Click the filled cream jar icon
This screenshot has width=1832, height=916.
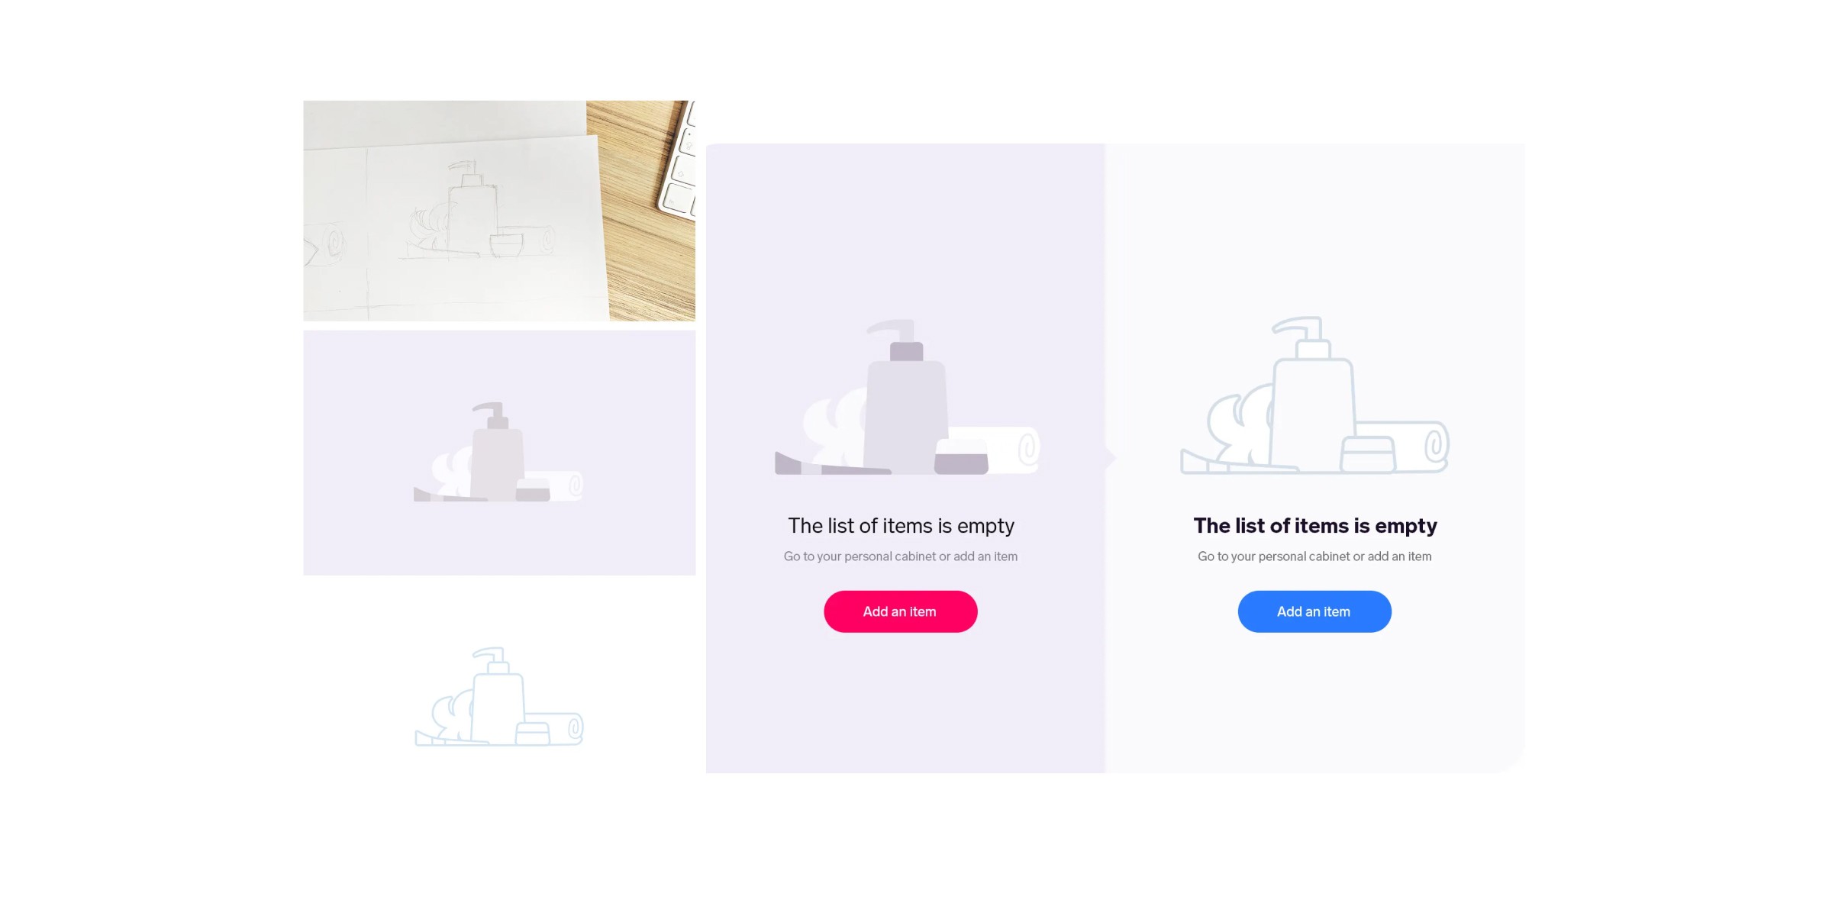[961, 456]
